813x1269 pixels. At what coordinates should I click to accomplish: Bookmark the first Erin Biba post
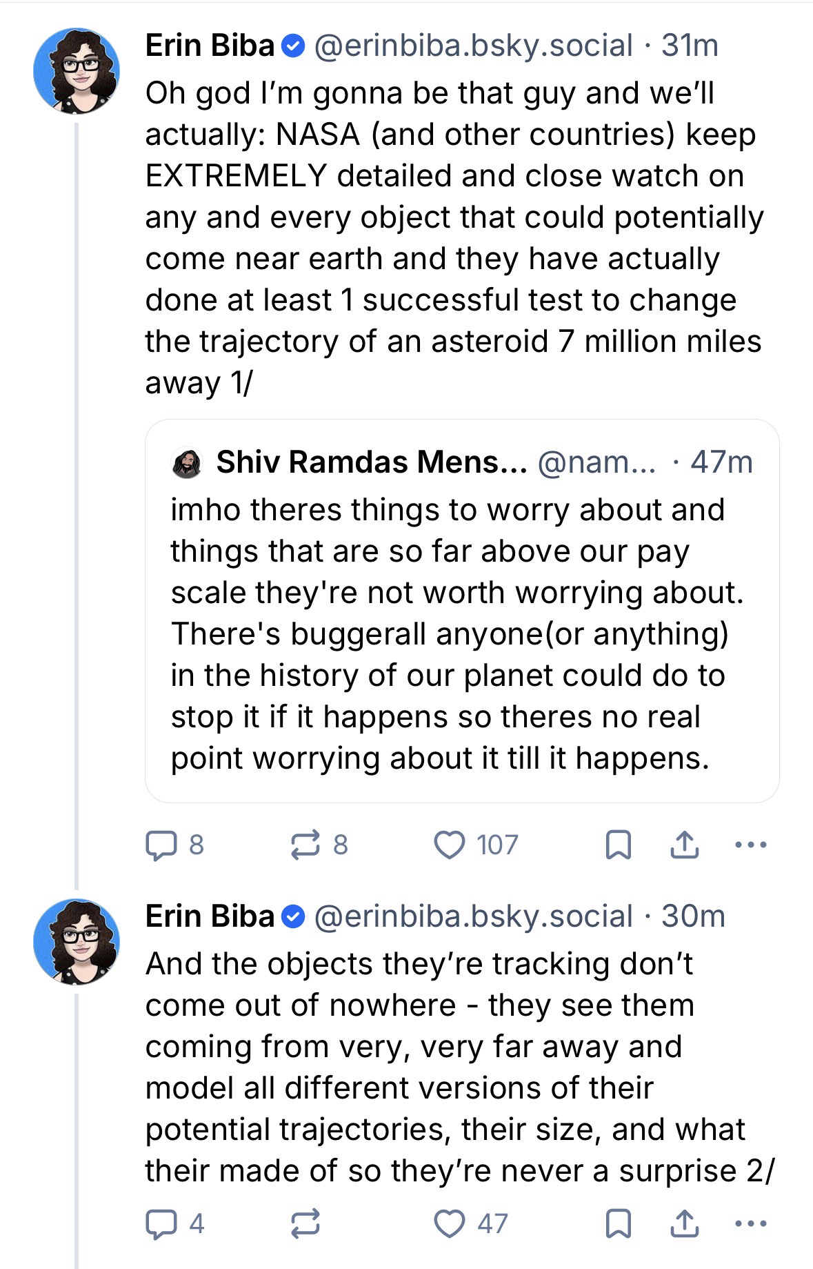[x=618, y=845]
